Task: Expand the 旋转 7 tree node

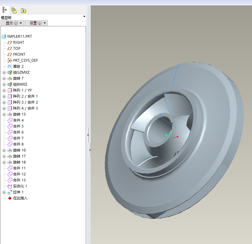Action: (x=4, y=78)
